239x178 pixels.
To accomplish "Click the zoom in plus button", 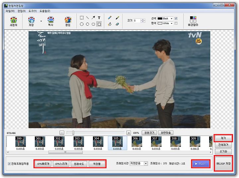I will click(x=129, y=133).
